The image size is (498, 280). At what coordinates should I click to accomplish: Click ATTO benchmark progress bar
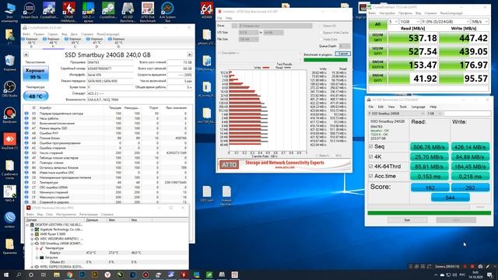(325, 60)
